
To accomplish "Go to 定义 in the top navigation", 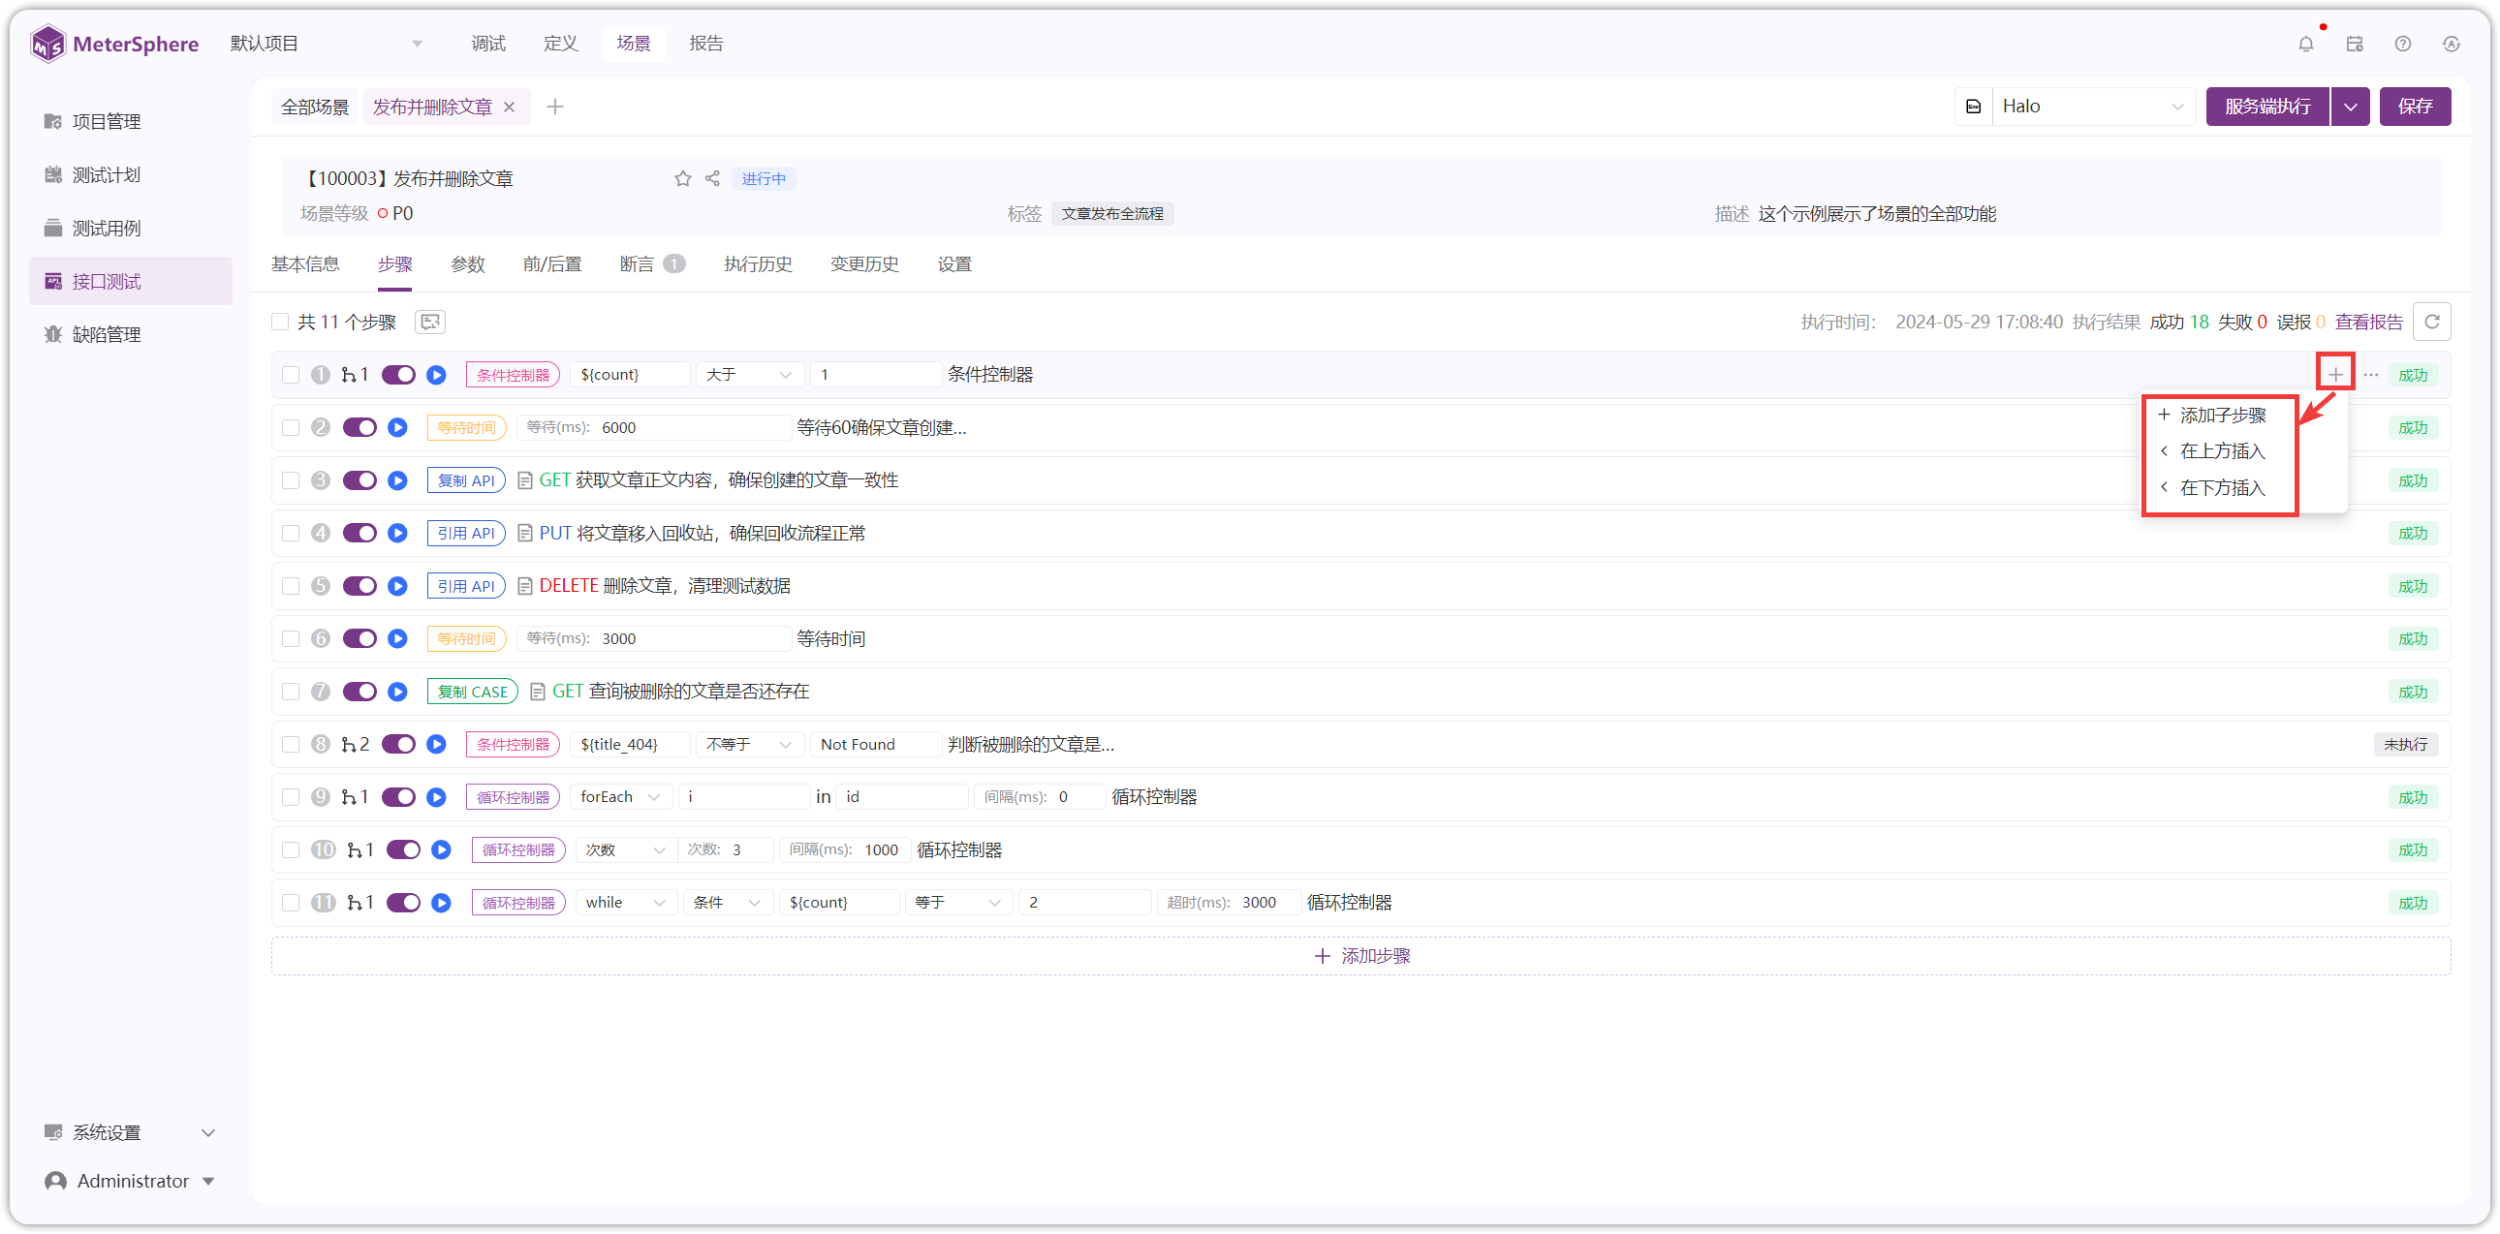I will [x=560, y=44].
